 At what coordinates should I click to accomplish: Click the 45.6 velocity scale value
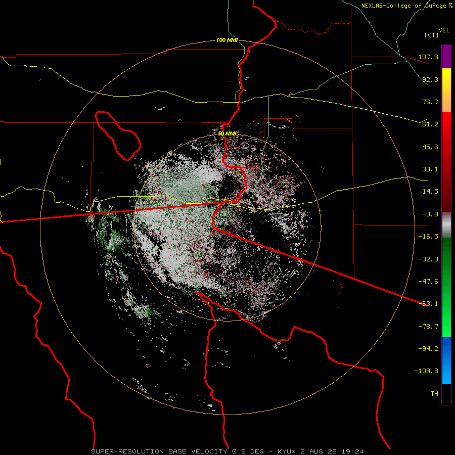click(430, 147)
